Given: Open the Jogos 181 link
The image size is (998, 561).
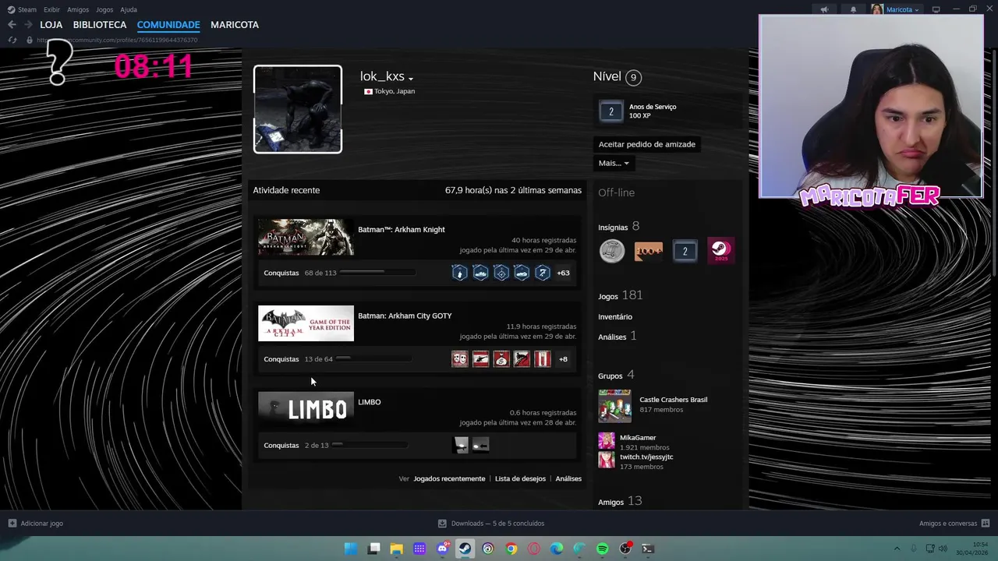Looking at the screenshot, I should [x=621, y=295].
